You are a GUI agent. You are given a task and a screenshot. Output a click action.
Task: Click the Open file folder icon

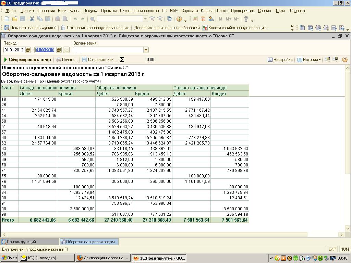(x=14, y=19)
